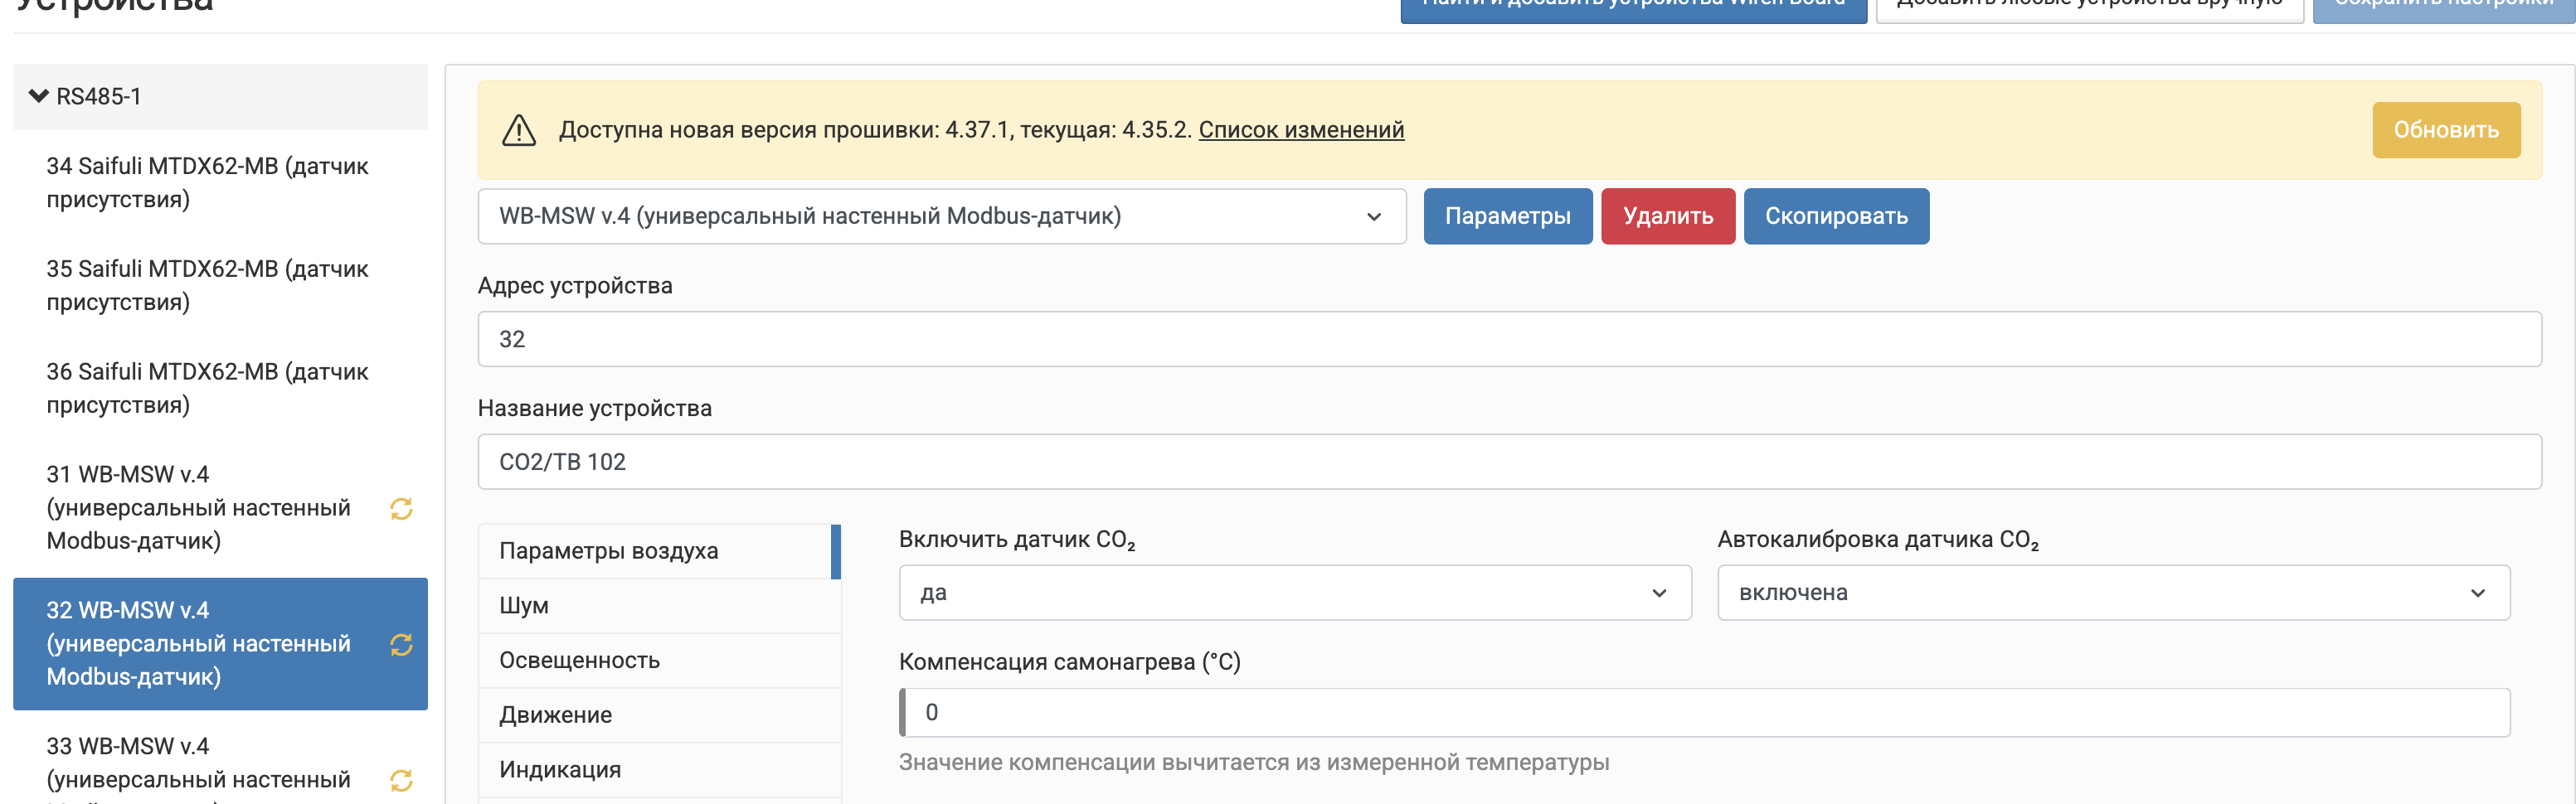Viewport: 2576px width, 804px height.
Task: Select device 34 Saifuli MTDX62-MB
Action: click(x=220, y=183)
